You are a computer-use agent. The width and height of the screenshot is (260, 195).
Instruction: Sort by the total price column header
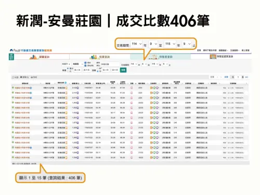[75, 83]
